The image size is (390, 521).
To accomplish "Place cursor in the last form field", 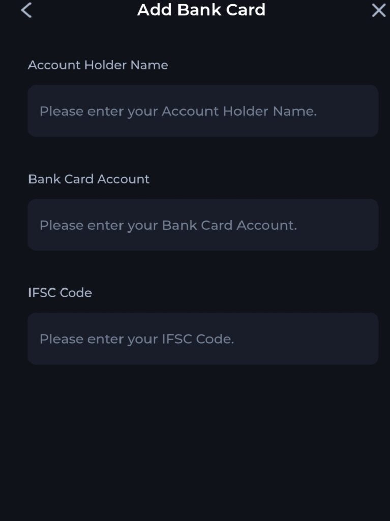I will pos(203,339).
